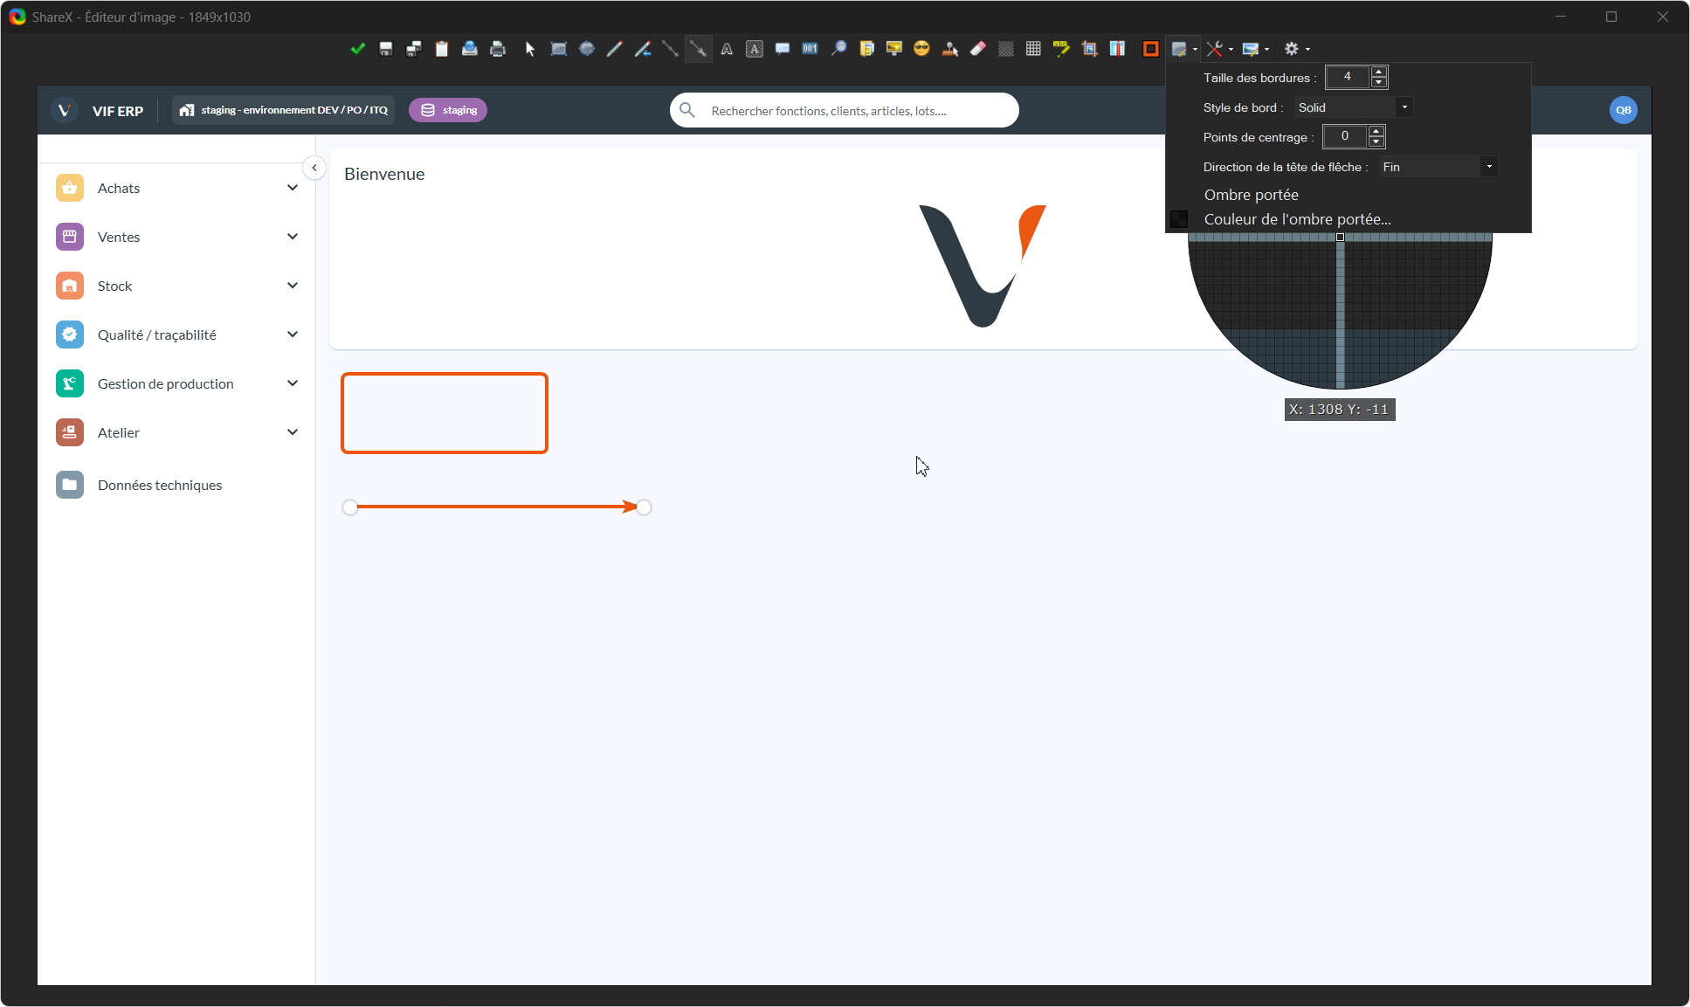The width and height of the screenshot is (1690, 1007).
Task: Select the Speech balloon tool
Action: [783, 49]
